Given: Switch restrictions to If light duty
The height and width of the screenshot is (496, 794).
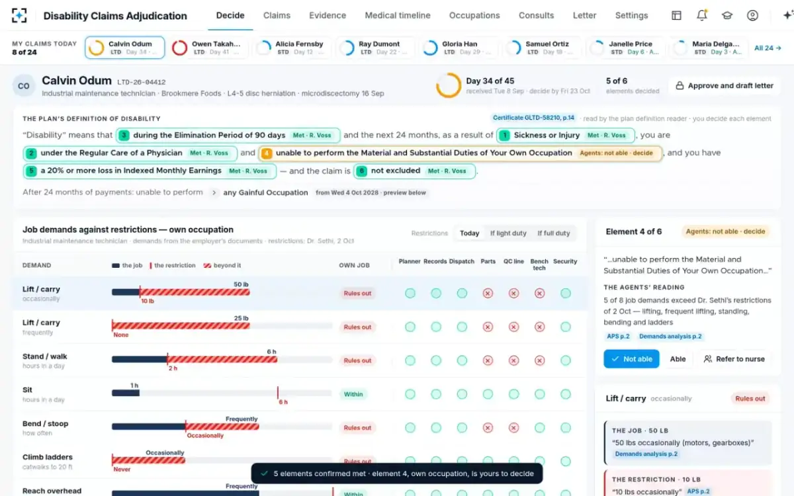Looking at the screenshot, I should [508, 233].
